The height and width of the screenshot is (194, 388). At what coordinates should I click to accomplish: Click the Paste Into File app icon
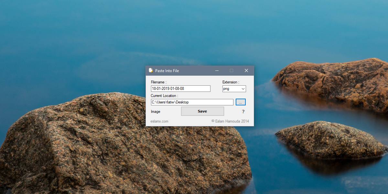[151, 70]
